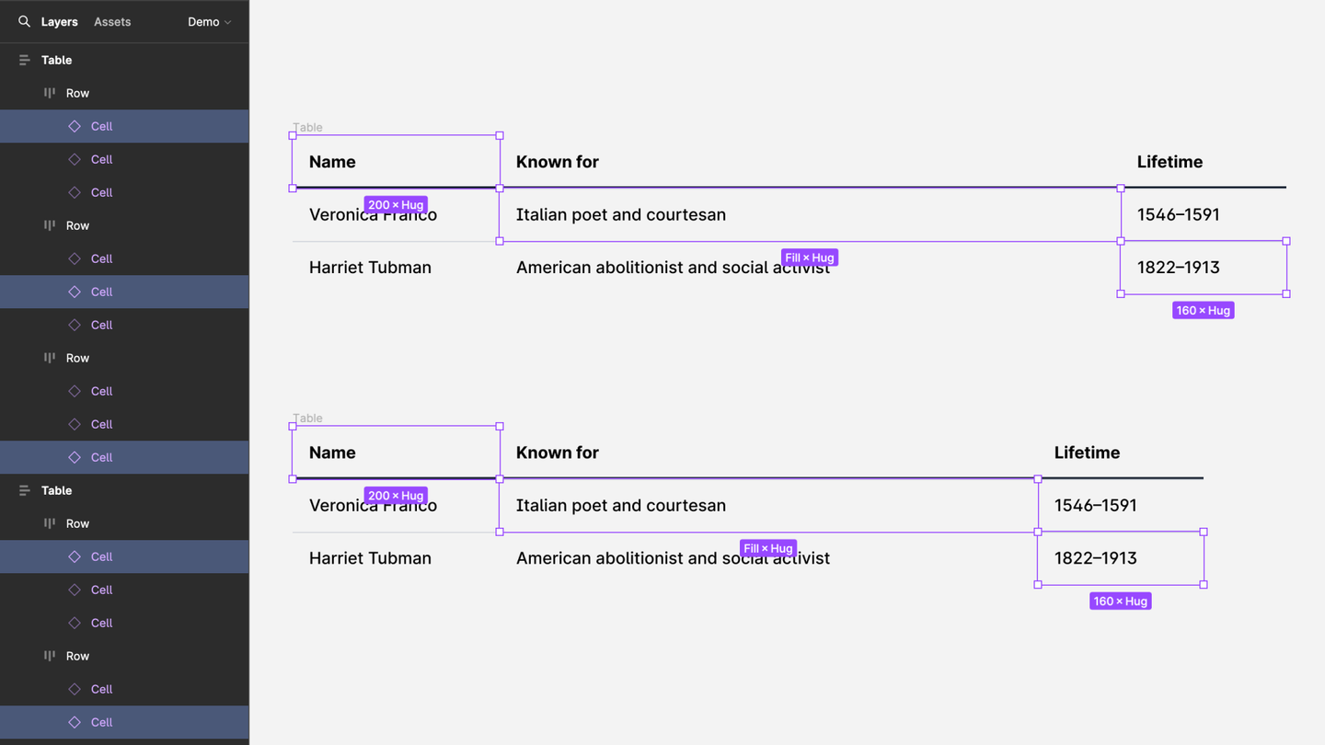Click the auto-layout icon of the very first Row layer
The height and width of the screenshot is (745, 1325).
50,93
